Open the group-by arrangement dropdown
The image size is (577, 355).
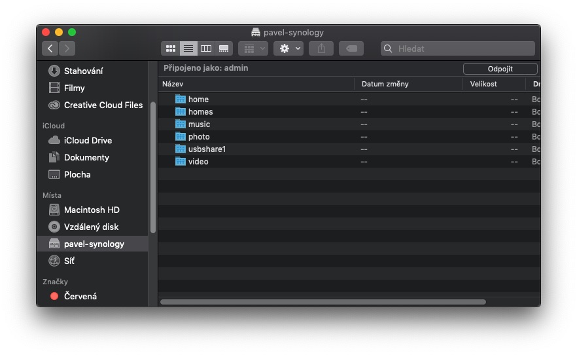click(x=253, y=48)
